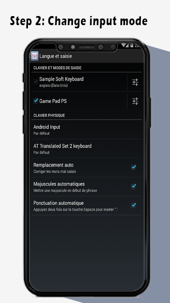This screenshot has height=303, width=170.
Task: Tap the Remplacement auto setting row
Action: [87, 167]
